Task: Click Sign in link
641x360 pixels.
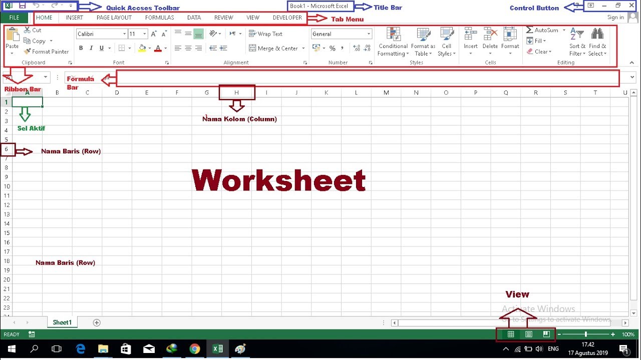Action: (615, 17)
